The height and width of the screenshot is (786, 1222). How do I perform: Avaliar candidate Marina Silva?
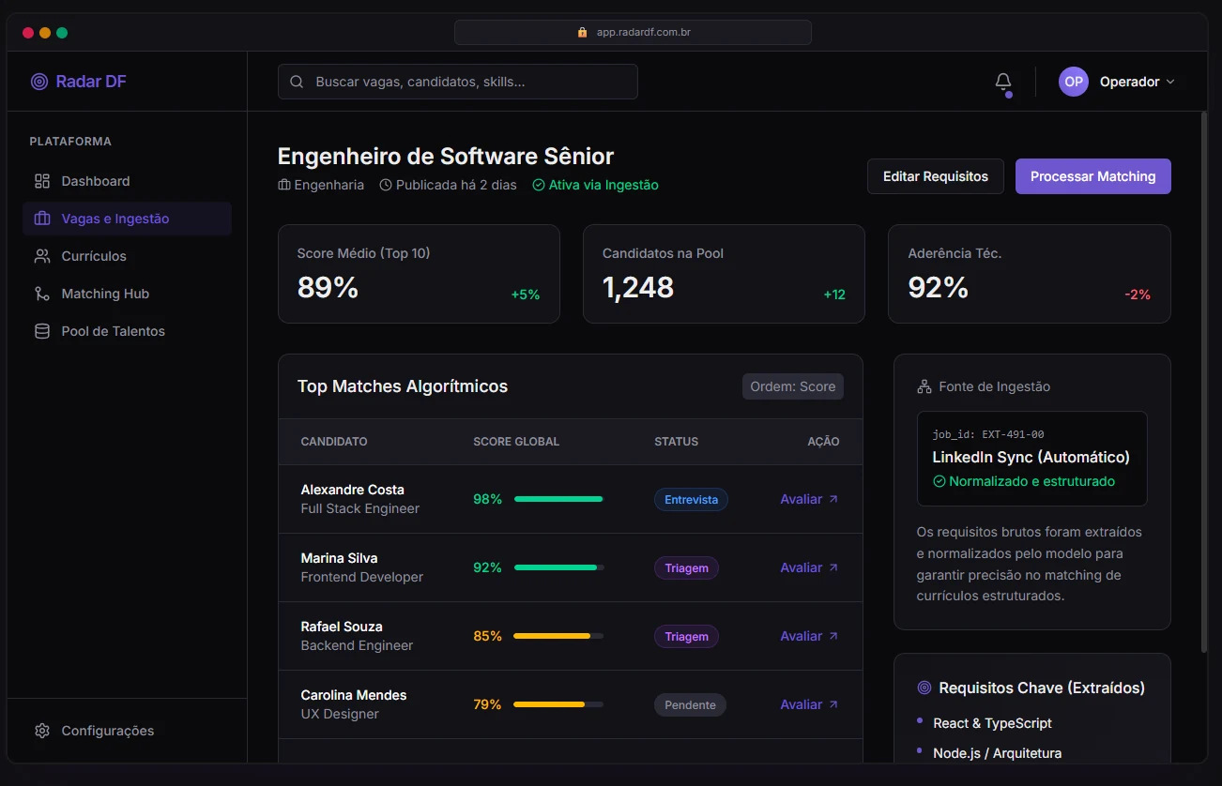click(810, 567)
